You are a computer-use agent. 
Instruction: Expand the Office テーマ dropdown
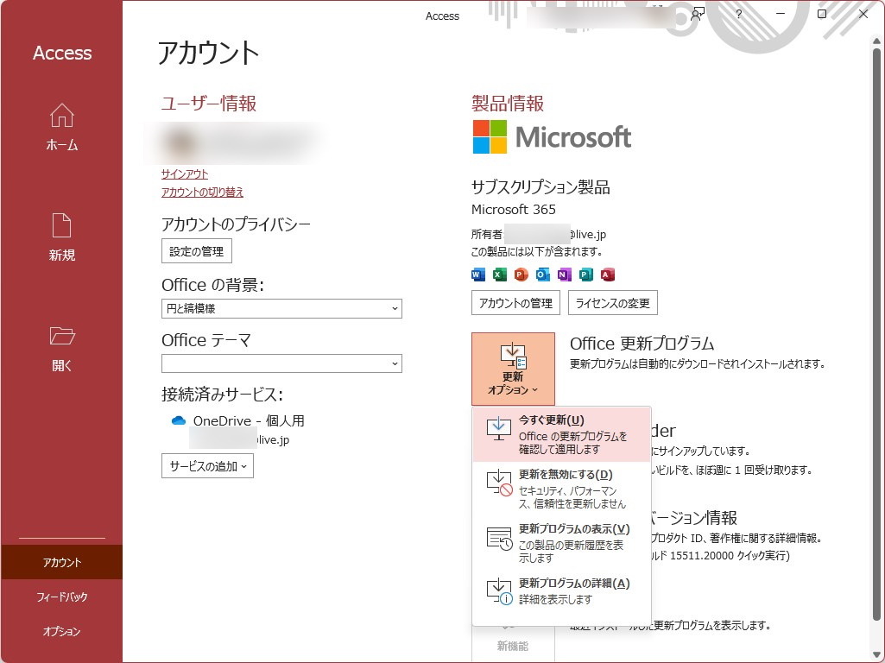click(281, 363)
